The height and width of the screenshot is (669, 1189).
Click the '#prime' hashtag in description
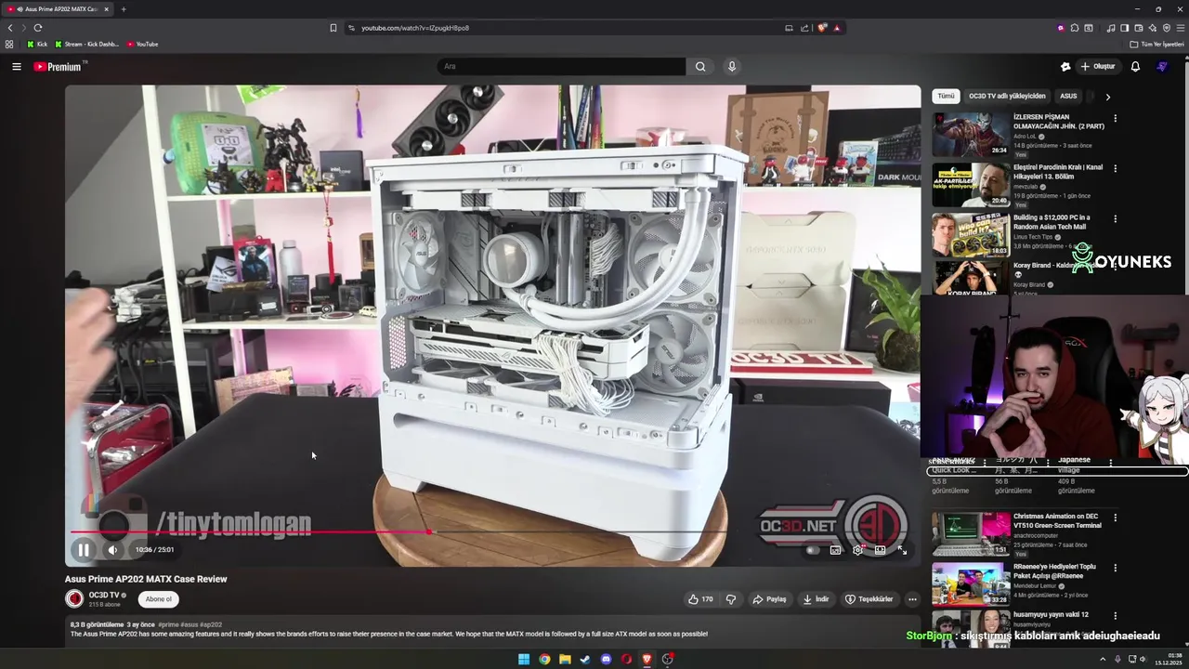pyautogui.click(x=167, y=624)
